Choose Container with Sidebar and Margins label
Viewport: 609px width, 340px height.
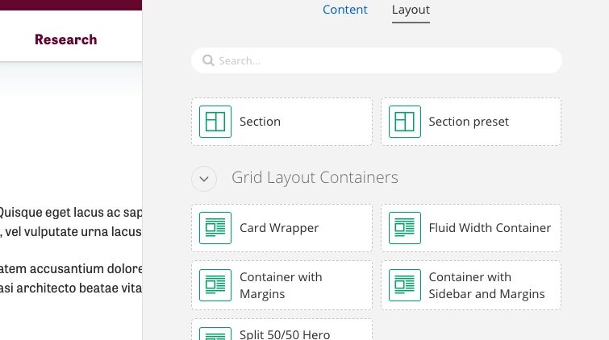(x=486, y=285)
